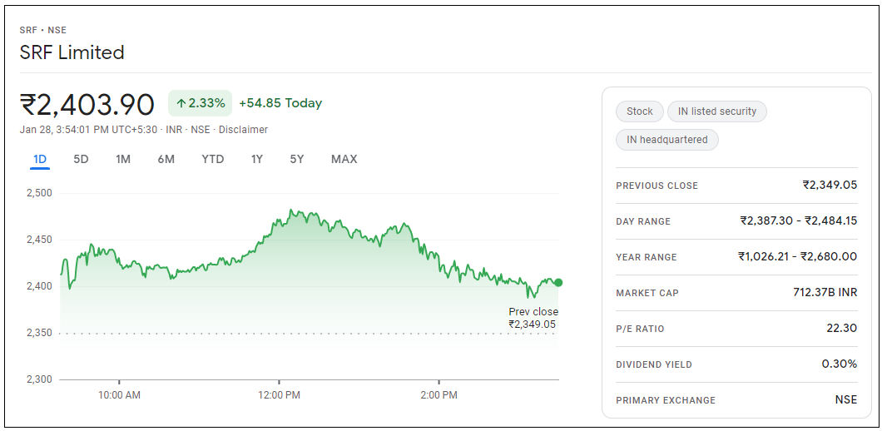Click the ₹2,387.30 - ₹2,484.15 day range value
The width and height of the screenshot is (882, 431).
tap(799, 220)
